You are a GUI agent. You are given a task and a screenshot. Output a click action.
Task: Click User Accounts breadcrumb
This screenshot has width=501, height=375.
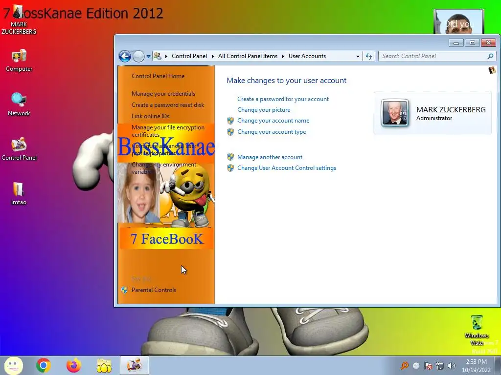coord(307,56)
